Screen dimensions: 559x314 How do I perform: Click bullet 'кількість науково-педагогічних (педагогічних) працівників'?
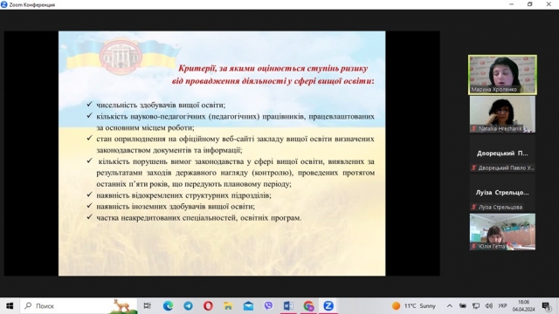(x=235, y=122)
